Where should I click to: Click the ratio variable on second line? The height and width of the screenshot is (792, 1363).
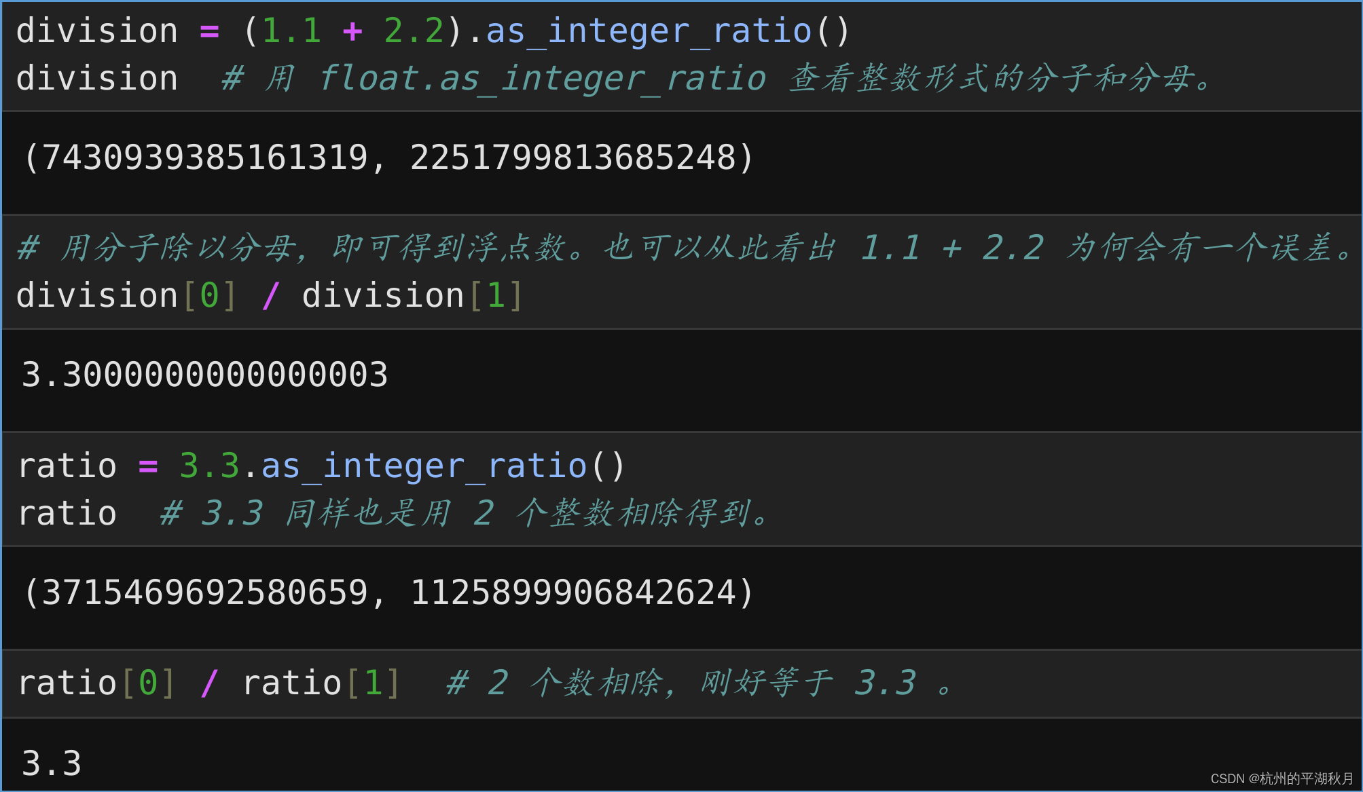[x=67, y=514]
